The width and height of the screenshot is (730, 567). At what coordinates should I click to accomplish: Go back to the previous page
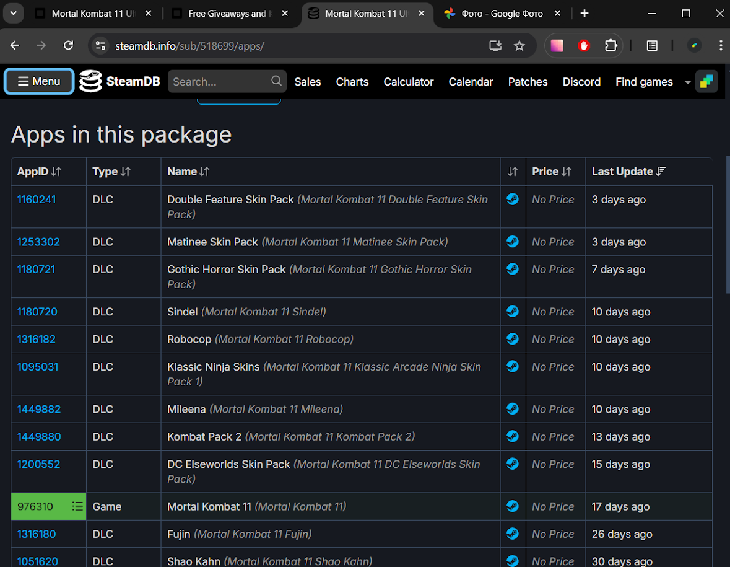[15, 45]
